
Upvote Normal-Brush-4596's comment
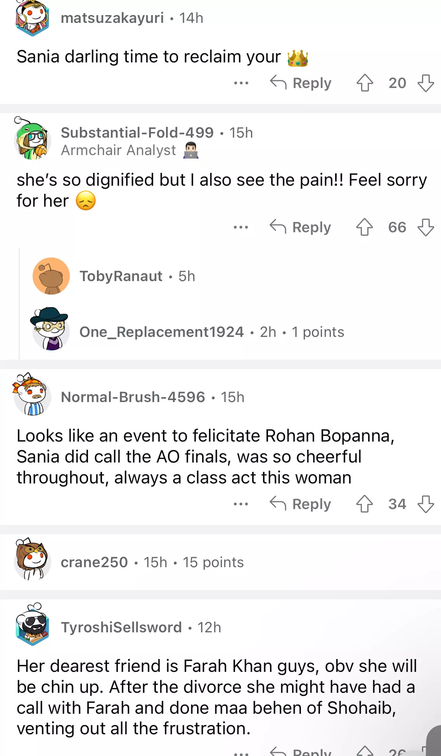click(x=364, y=504)
